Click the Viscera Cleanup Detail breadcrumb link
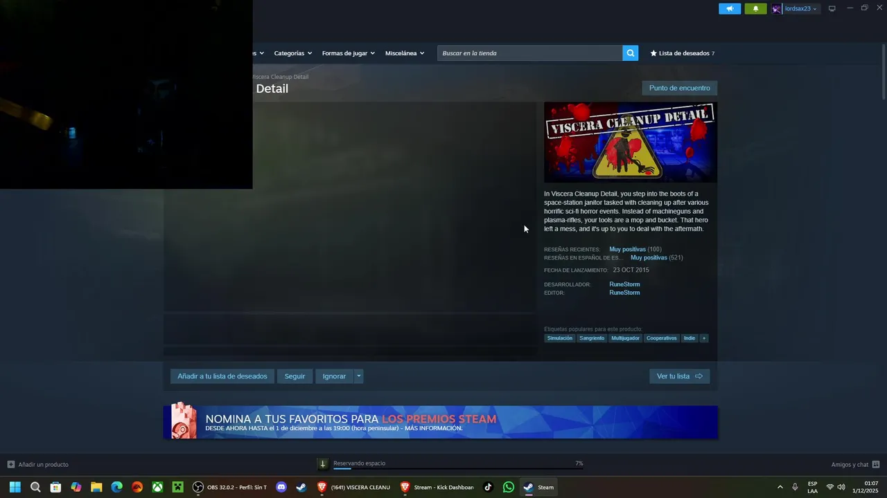The image size is (887, 498). (281, 77)
